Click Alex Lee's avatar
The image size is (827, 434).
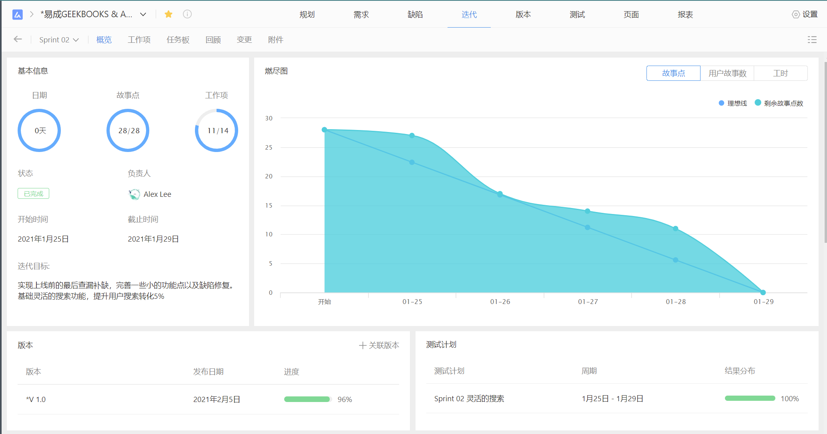point(134,194)
